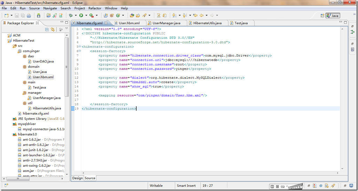Viewport: 358px width, 191px height.
Task: Click the Declaration icon in bottom trim
Action: pos(327,185)
